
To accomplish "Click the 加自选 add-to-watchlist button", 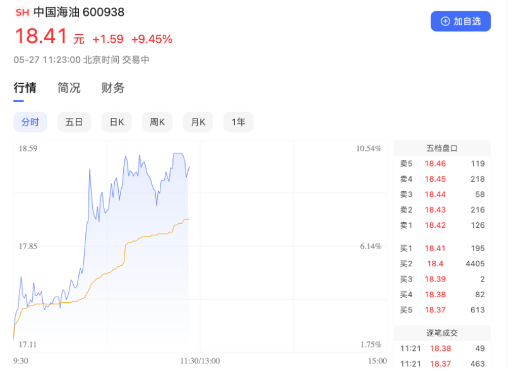I will point(460,21).
